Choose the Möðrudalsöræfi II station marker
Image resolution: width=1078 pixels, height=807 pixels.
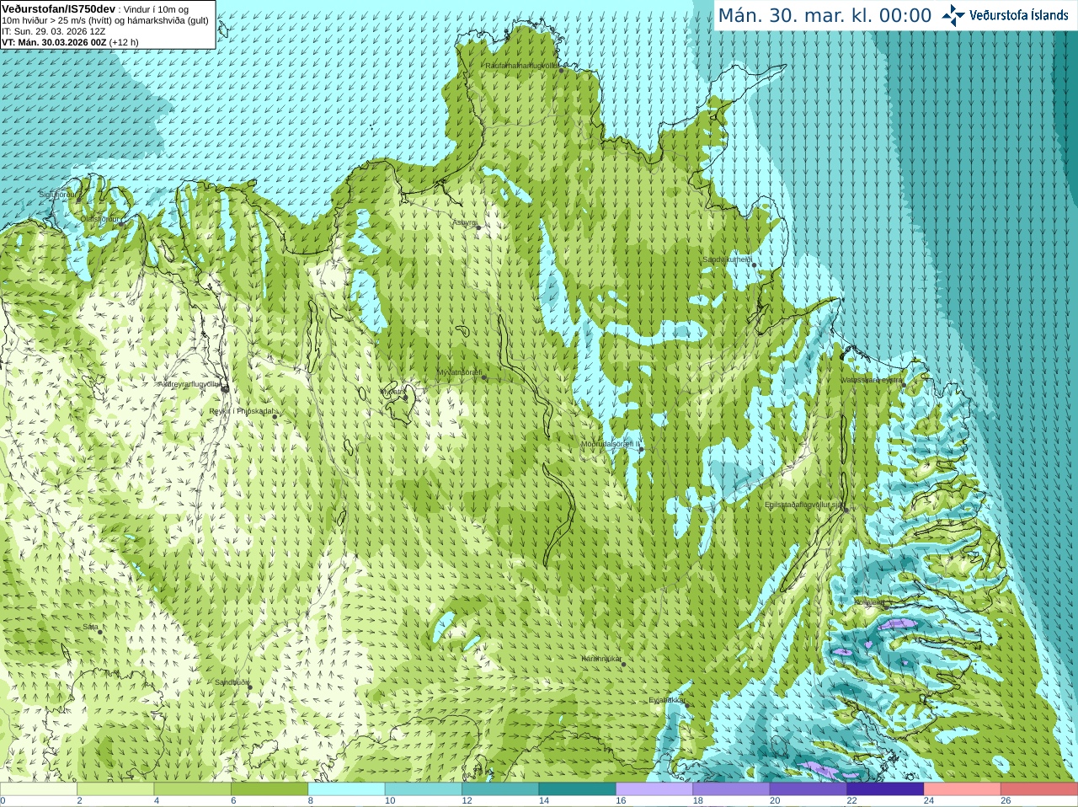(642, 450)
